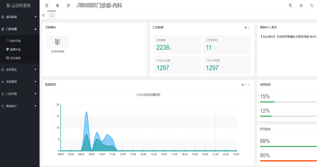The image size is (318, 167).
Task: Select the second carousel dot in 数据概览
Action: (x=246, y=85)
